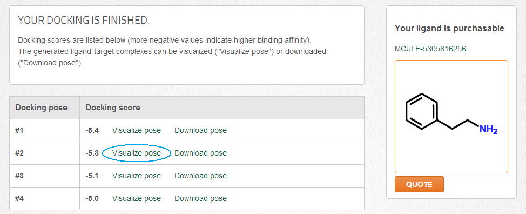Download pose #4 with score -5.0

(200, 198)
